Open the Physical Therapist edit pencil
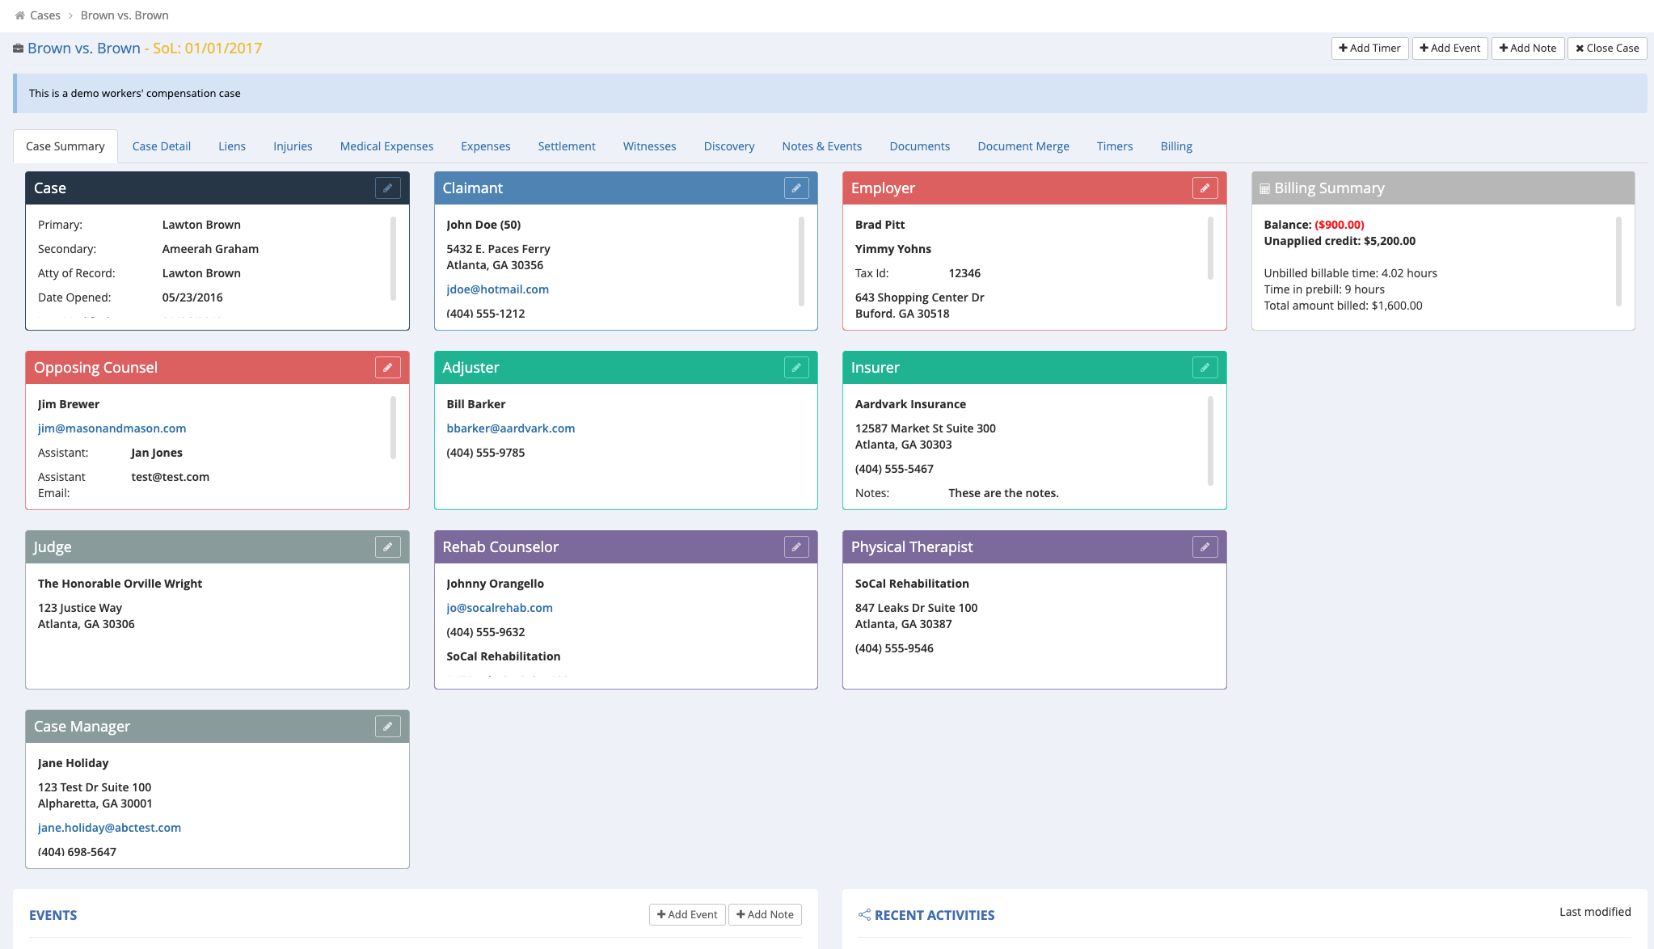 (x=1205, y=546)
